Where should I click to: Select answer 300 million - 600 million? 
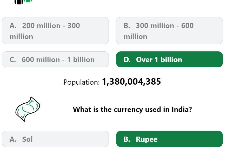169,31
